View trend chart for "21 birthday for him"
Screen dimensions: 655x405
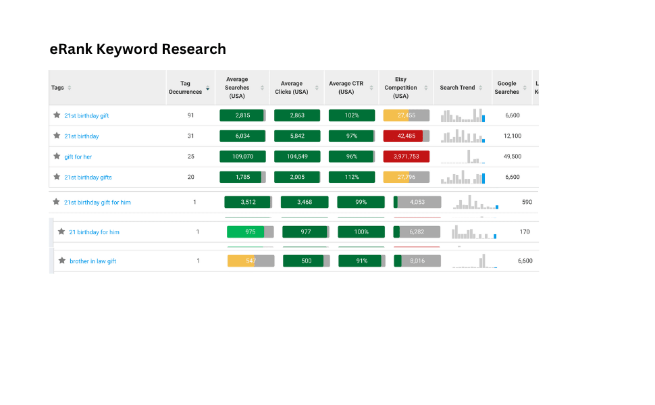coord(474,232)
